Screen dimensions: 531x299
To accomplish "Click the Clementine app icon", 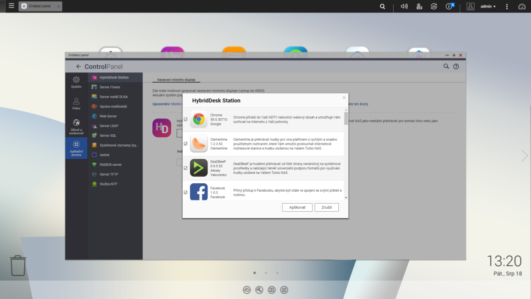I will pyautogui.click(x=199, y=144).
